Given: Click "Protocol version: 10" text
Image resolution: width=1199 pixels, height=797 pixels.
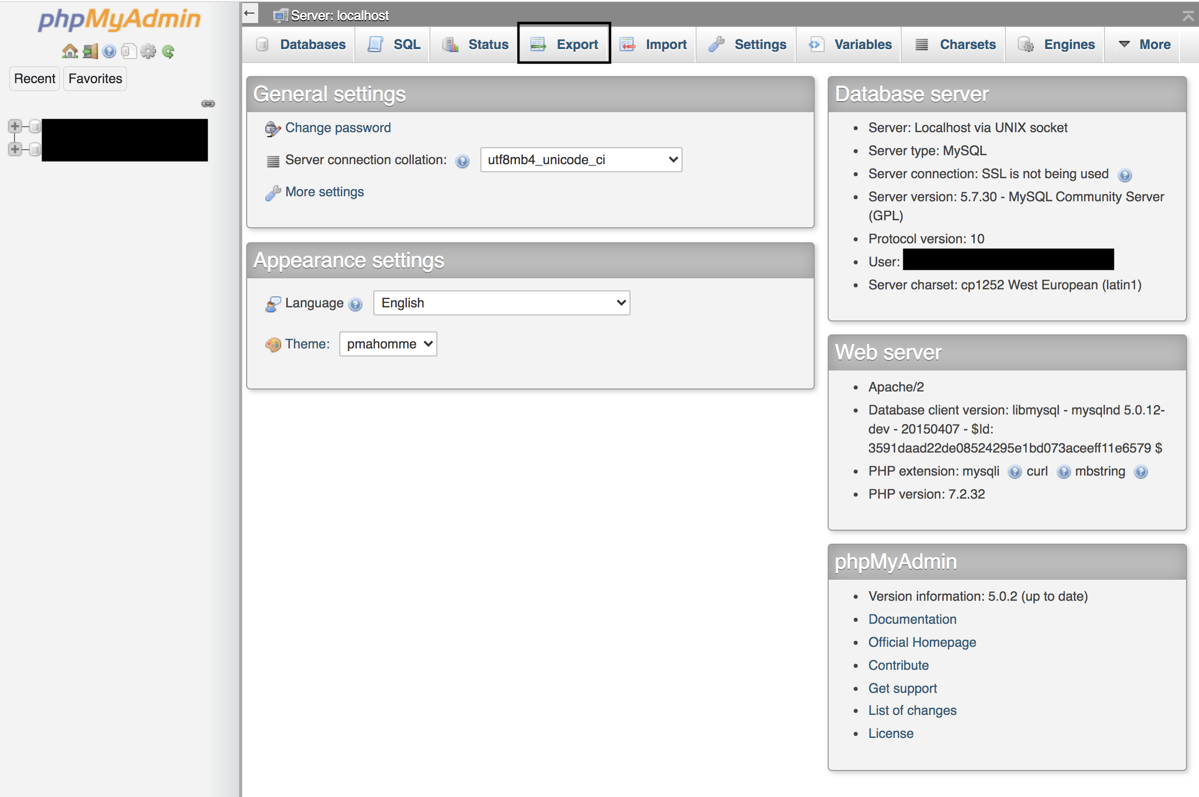Looking at the screenshot, I should (926, 239).
